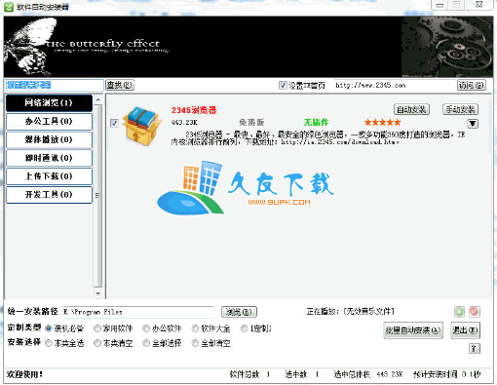Click the 查找 search button
Screen dimensions: 497x385
pos(120,85)
